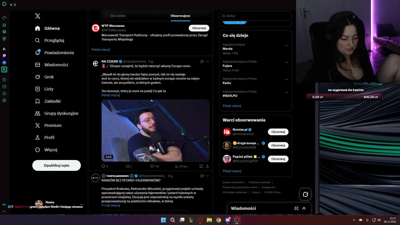Share the NA CZASIE post
Viewport: 400px width, 225px height.
pyautogui.click(x=207, y=167)
